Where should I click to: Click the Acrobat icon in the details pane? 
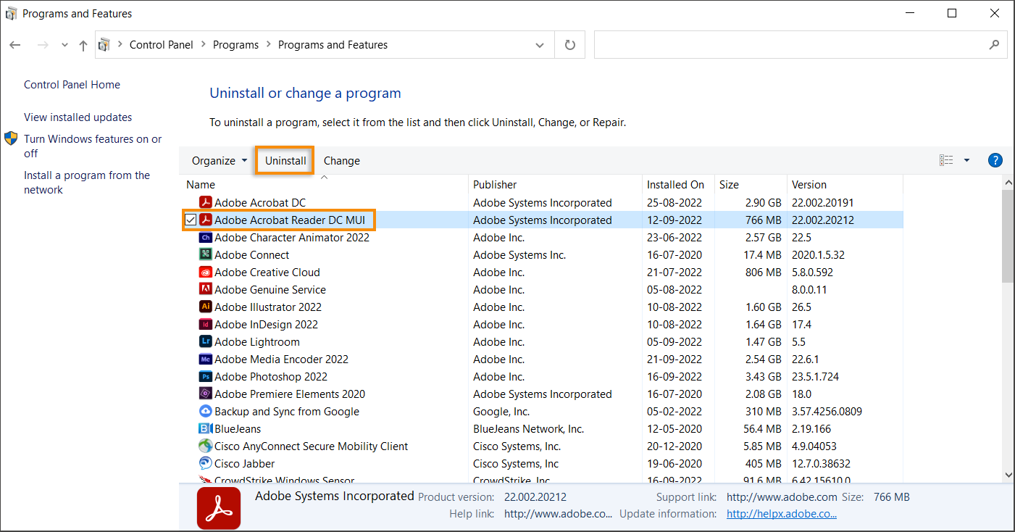pyautogui.click(x=218, y=507)
